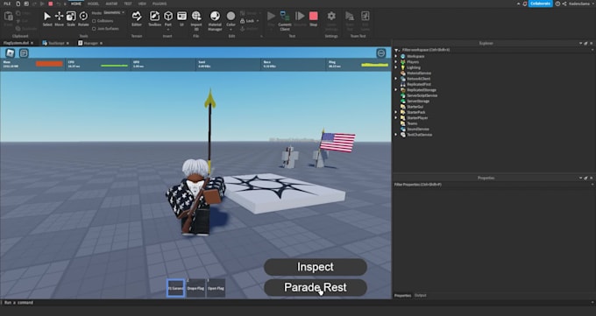Click the Terrain Editor icon
Screen dimensions: 596x316
pyautogui.click(x=137, y=18)
